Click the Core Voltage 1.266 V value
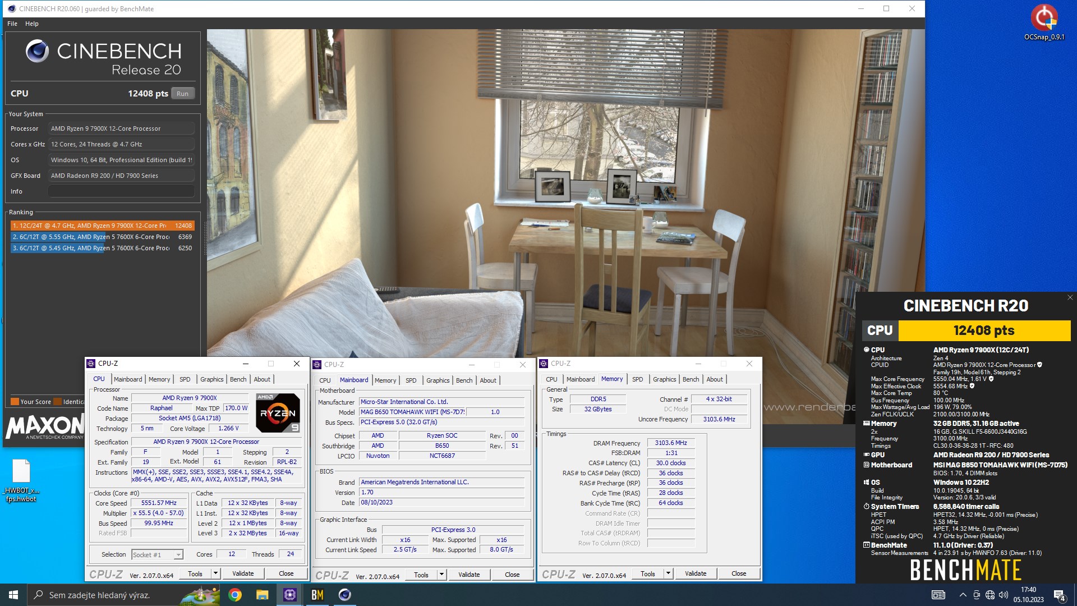The height and width of the screenshot is (606, 1077). coord(228,429)
